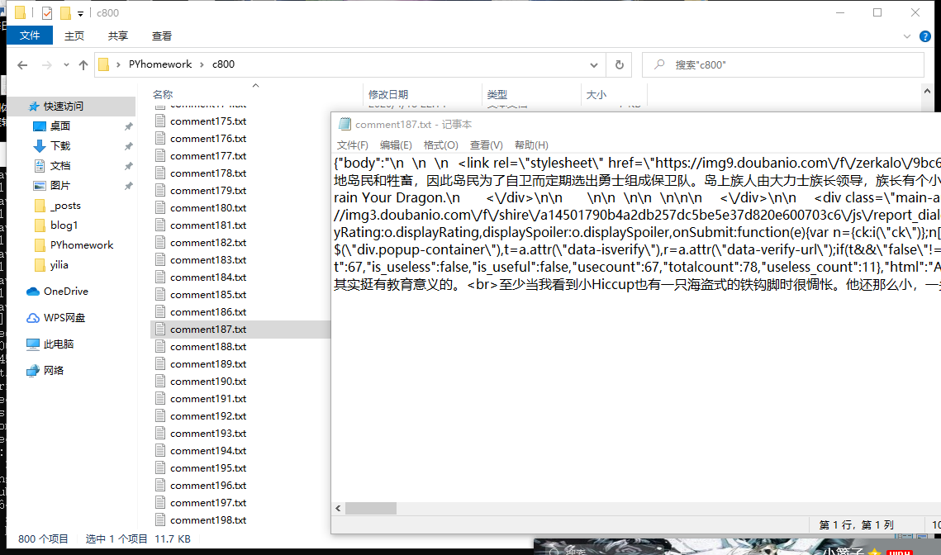The image size is (941, 555).
Task: Open 图片 in navigation pane
Action: click(x=60, y=185)
